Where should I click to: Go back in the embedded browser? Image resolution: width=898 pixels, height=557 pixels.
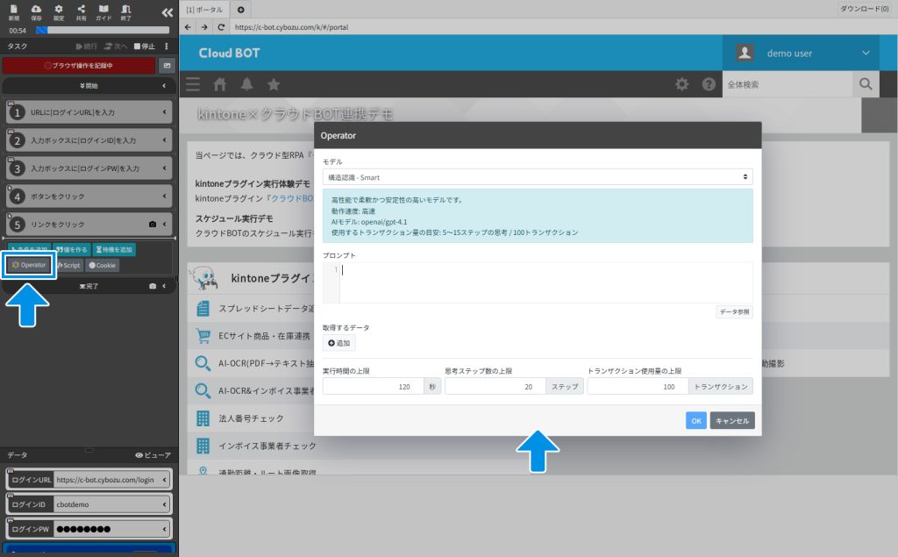tap(188, 27)
